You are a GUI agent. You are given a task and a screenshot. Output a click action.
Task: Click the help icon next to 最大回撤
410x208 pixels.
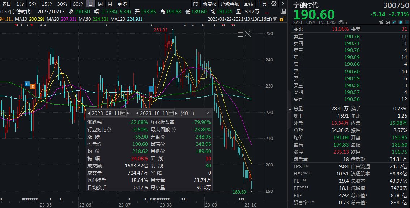[173, 130]
